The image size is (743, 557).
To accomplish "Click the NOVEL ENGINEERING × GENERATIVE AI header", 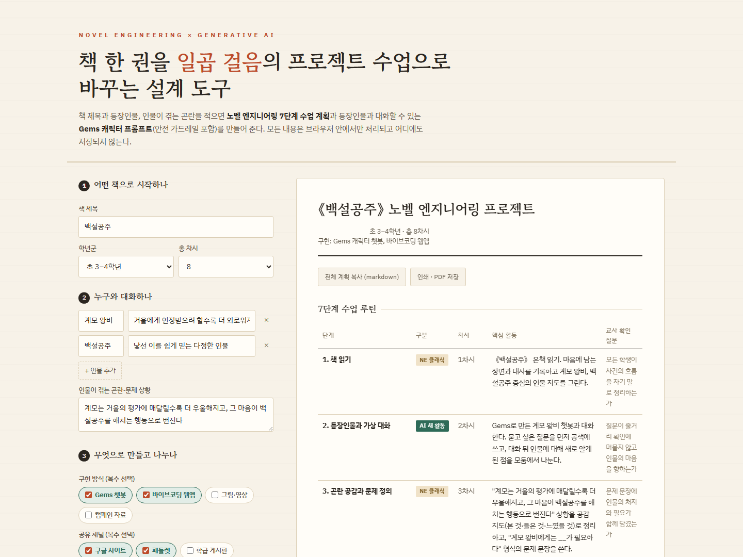I will click(176, 35).
